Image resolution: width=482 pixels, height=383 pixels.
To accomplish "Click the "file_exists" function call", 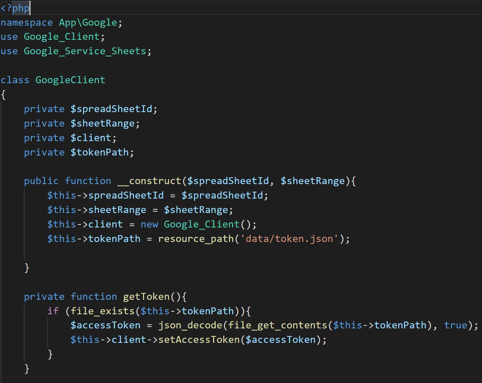I will (103, 311).
